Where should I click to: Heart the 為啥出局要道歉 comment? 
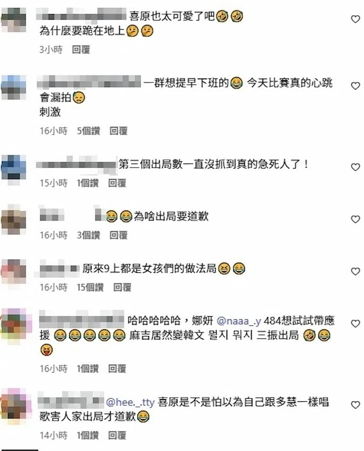[x=355, y=220]
